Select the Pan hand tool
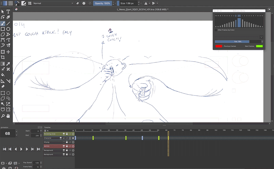 coord(8,116)
